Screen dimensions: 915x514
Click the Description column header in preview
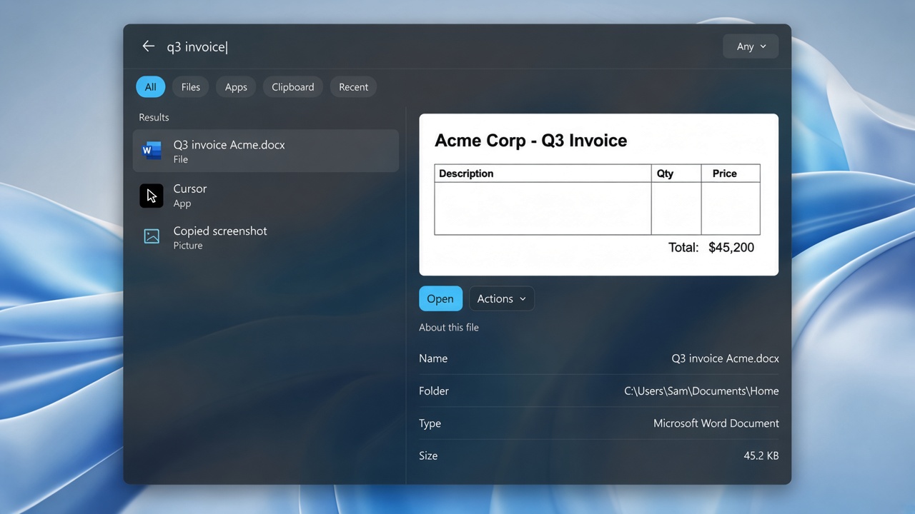(x=466, y=173)
